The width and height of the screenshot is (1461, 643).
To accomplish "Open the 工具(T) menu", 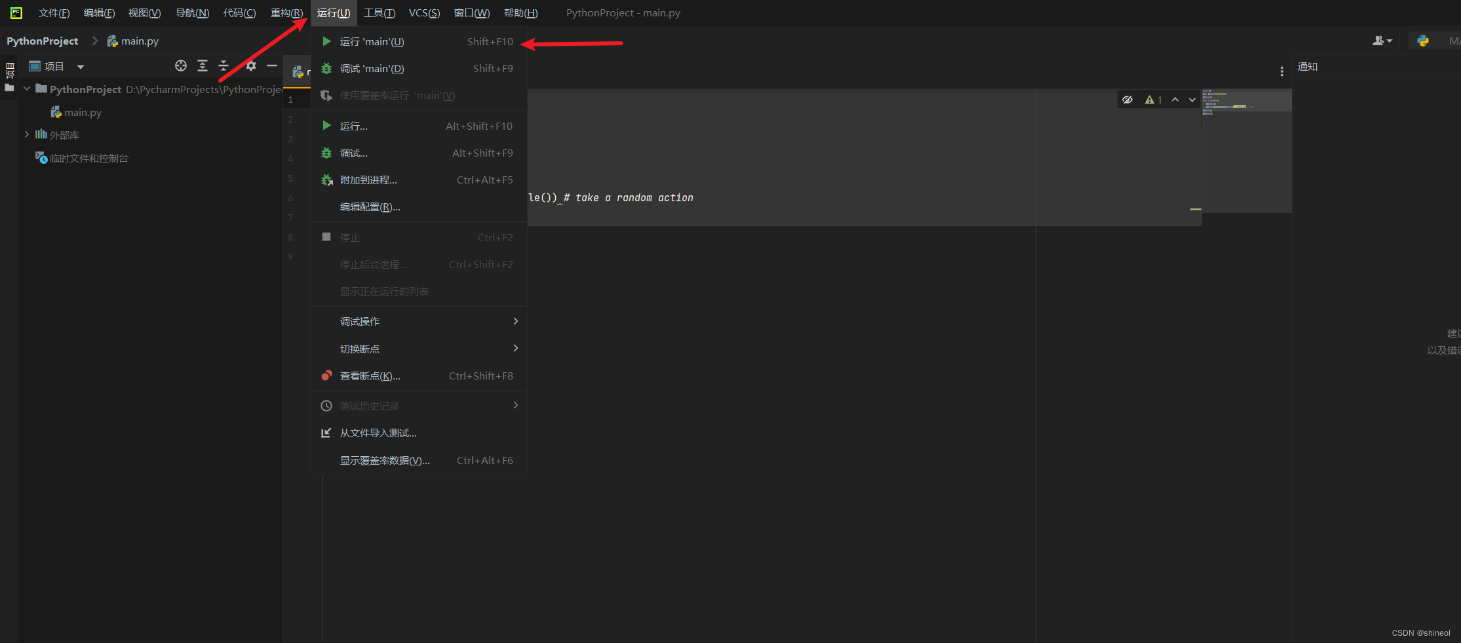I will [x=380, y=13].
